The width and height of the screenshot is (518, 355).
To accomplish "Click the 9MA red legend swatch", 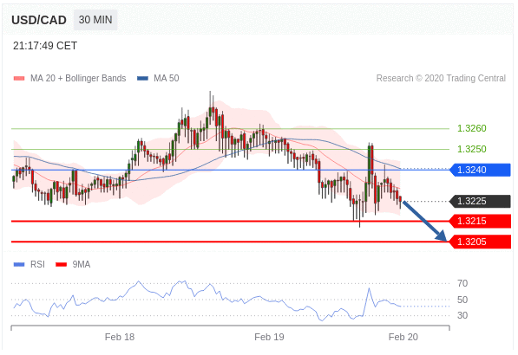I will click(61, 264).
